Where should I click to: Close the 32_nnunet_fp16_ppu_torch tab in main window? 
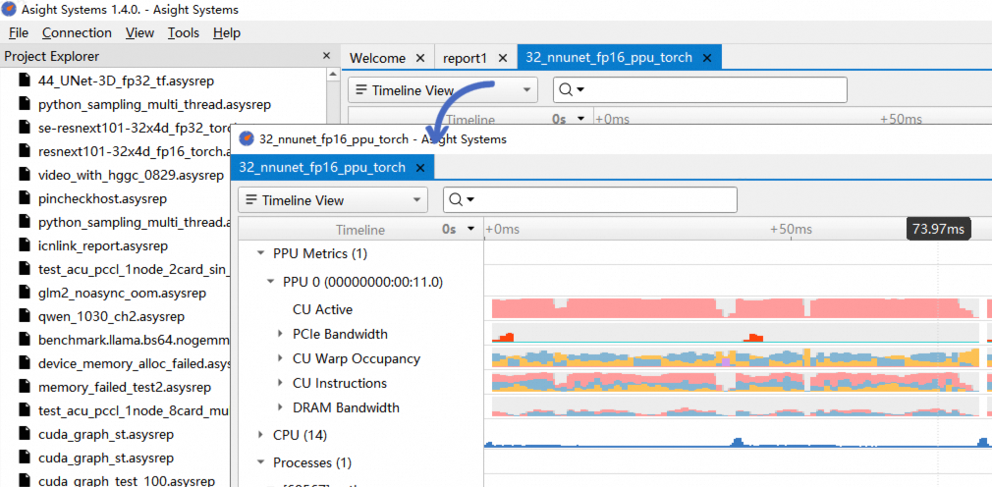(x=707, y=58)
